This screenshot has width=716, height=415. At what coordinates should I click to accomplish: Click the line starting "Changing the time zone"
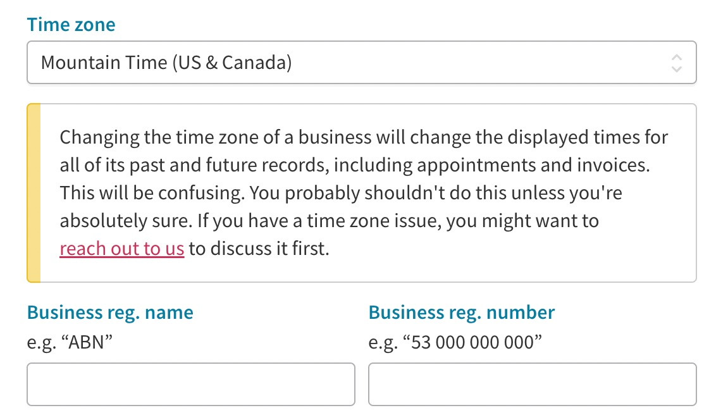pyautogui.click(x=364, y=137)
